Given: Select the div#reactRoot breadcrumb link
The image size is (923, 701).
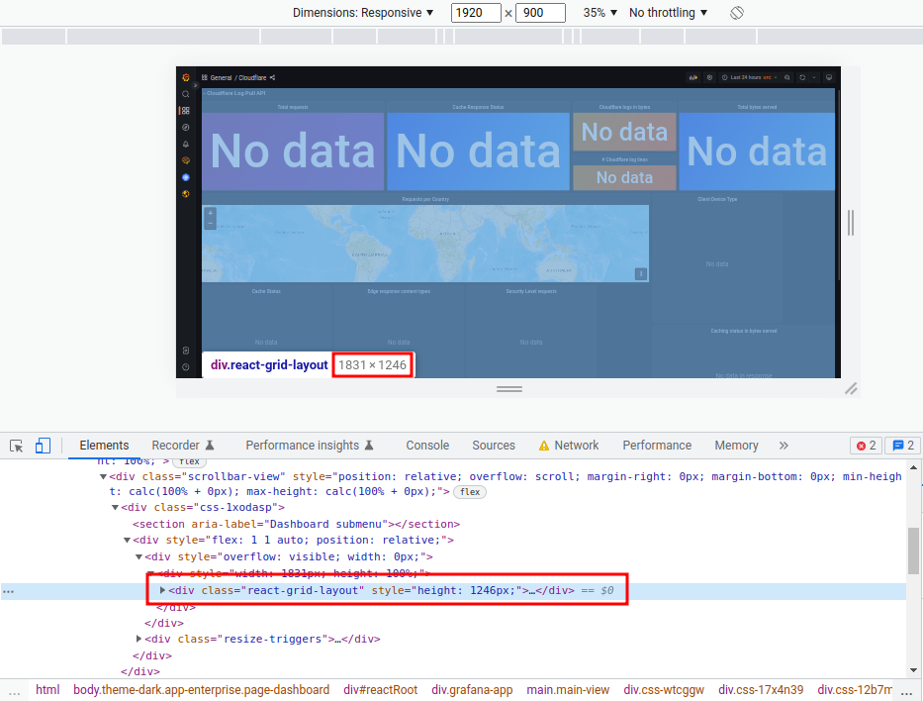Looking at the screenshot, I should point(380,689).
